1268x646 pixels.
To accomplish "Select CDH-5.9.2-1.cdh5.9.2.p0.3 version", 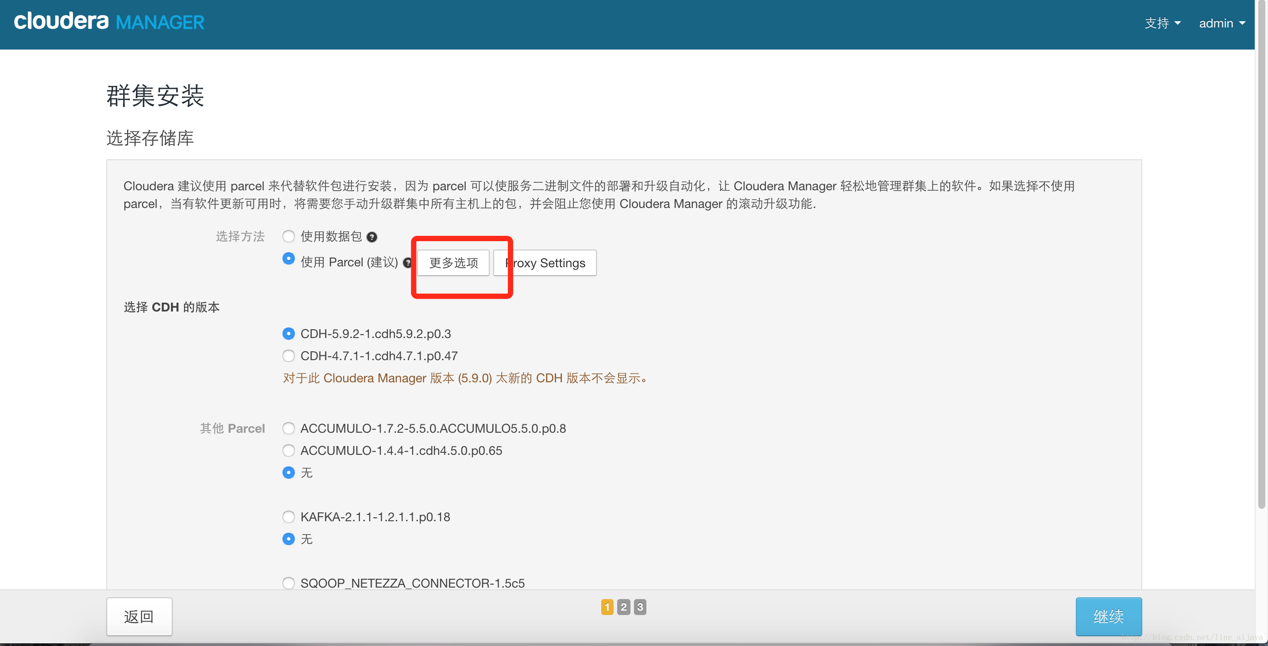I will pyautogui.click(x=289, y=334).
